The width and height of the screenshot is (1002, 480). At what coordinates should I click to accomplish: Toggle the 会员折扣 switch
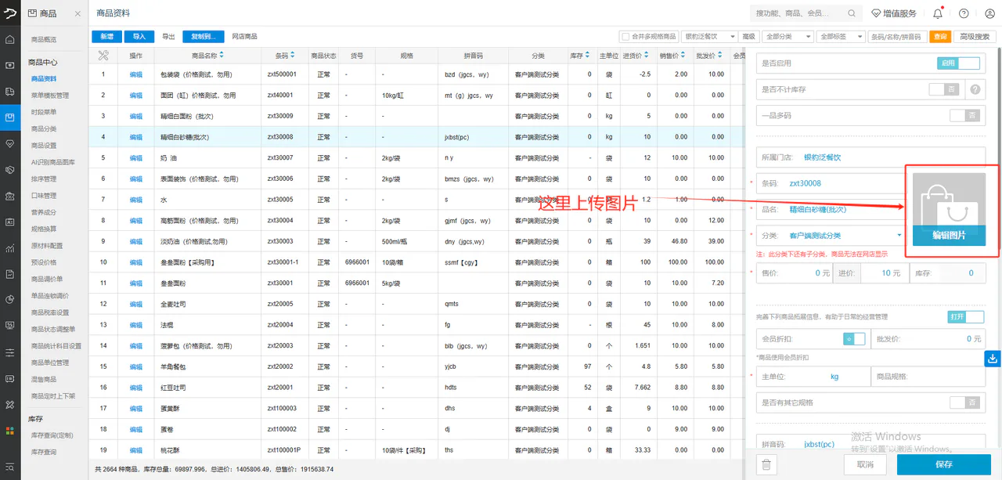tap(854, 338)
